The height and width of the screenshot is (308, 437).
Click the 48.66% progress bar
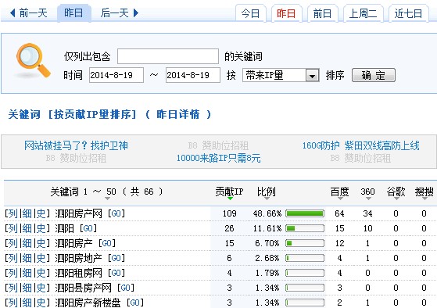coord(305,213)
